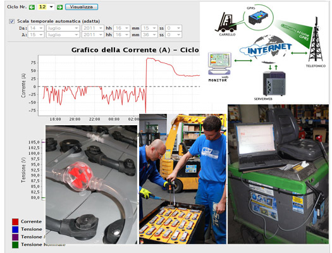Image resolution: width=332 pixels, height=253 pixels.
Task: Click the Grafico della Corrente chart title
Action: pos(135,50)
